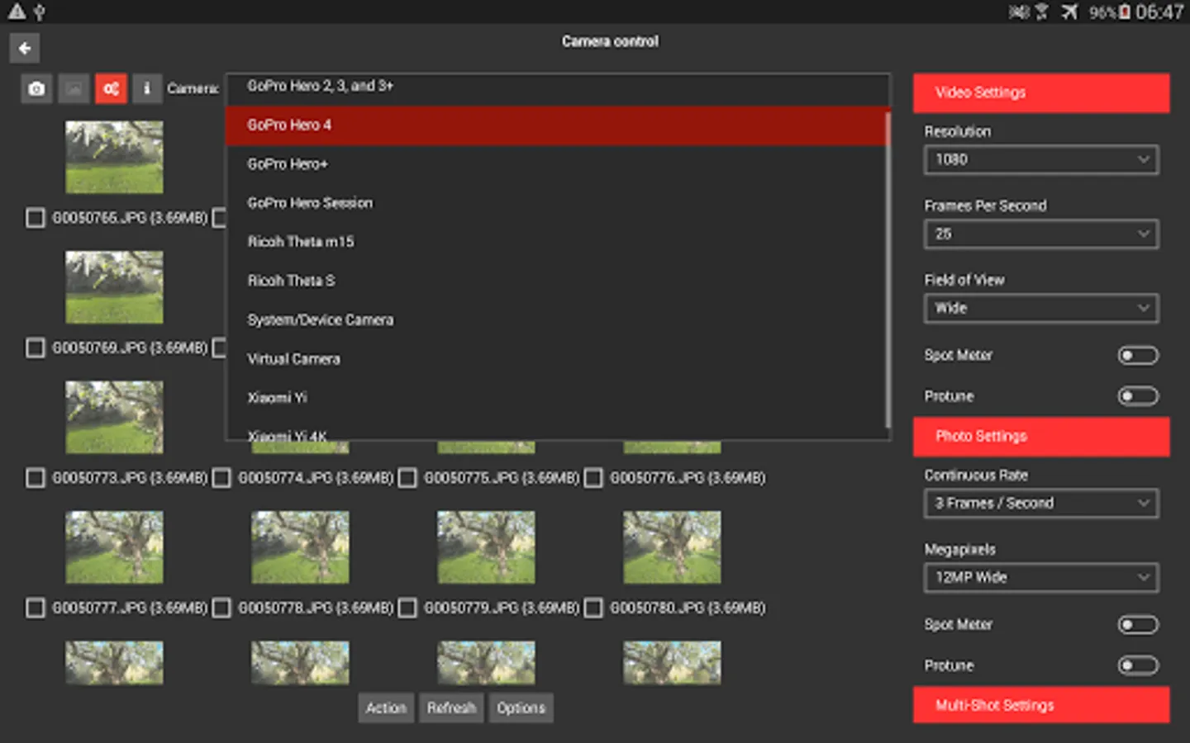Open thumbnail above G0050769.JPG
The image size is (1190, 743).
[114, 287]
